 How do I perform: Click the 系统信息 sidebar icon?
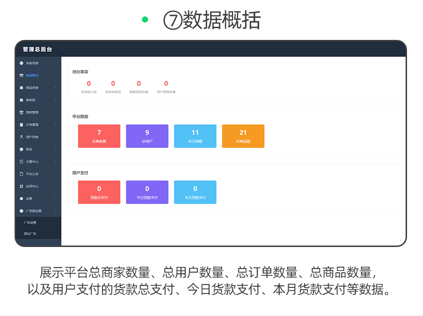[21, 63]
